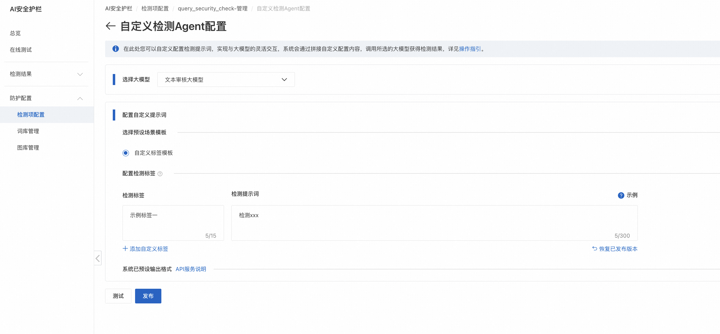Click the 检测标签 input containing 示例标签一
This screenshot has width=720, height=334.
tap(173, 223)
